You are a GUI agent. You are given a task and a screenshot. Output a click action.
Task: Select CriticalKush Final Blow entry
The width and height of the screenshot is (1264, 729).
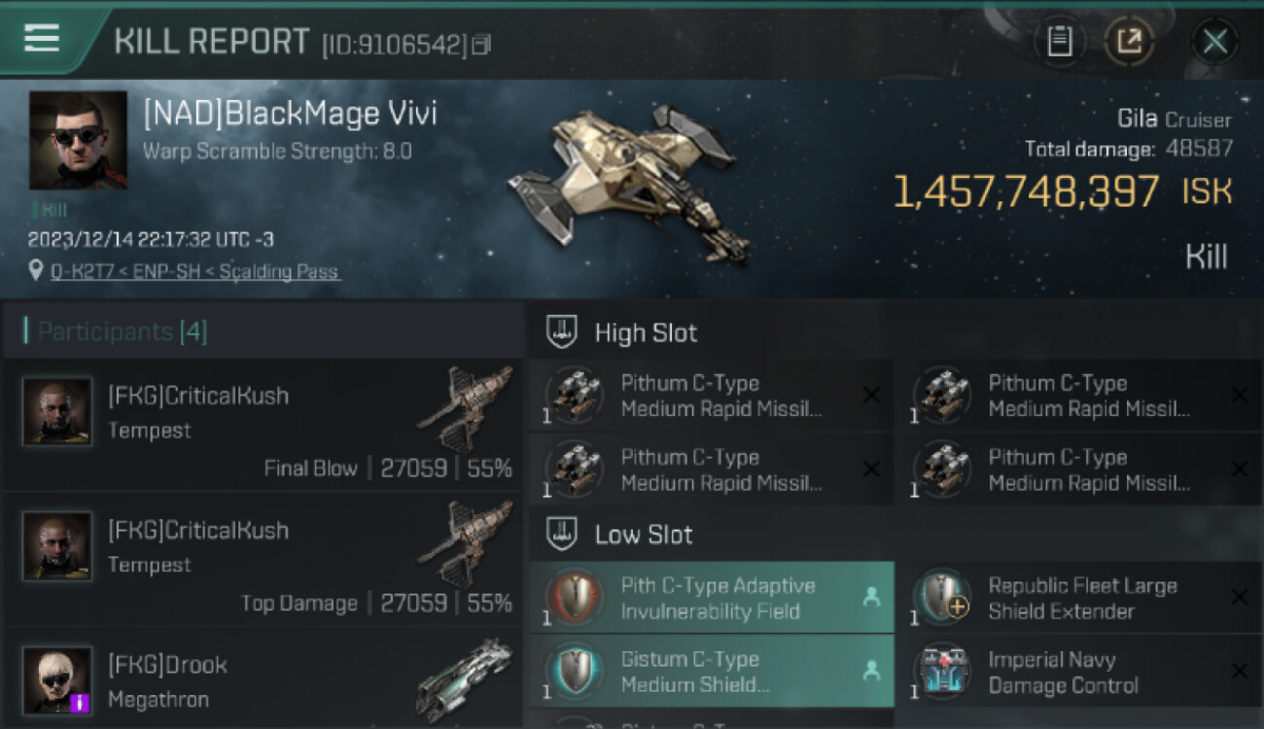[263, 425]
